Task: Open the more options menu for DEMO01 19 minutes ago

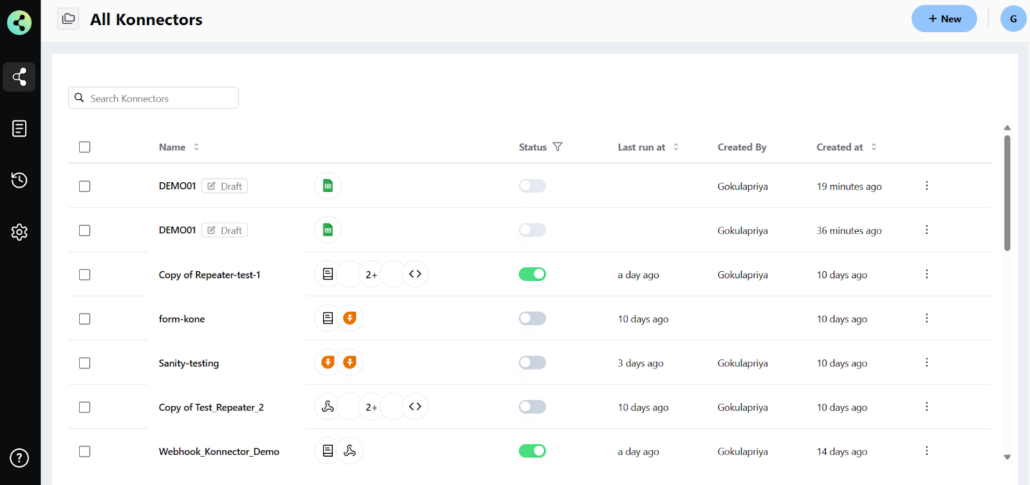Action: [x=927, y=185]
